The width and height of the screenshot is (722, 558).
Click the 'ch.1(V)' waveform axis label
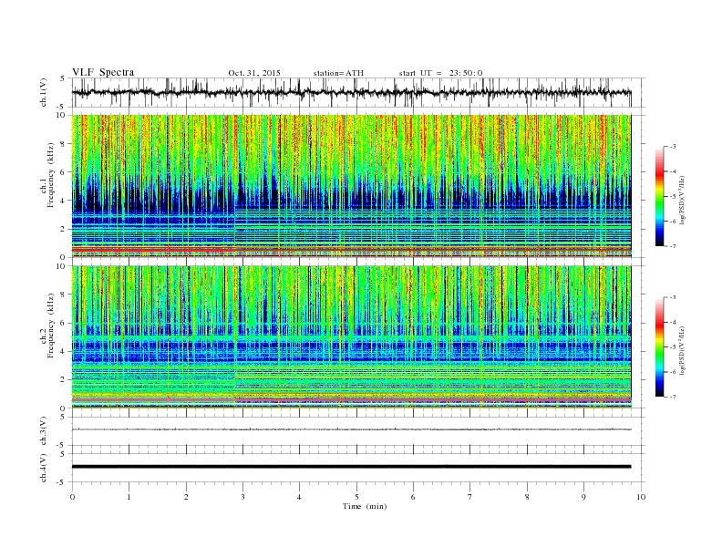tap(44, 92)
